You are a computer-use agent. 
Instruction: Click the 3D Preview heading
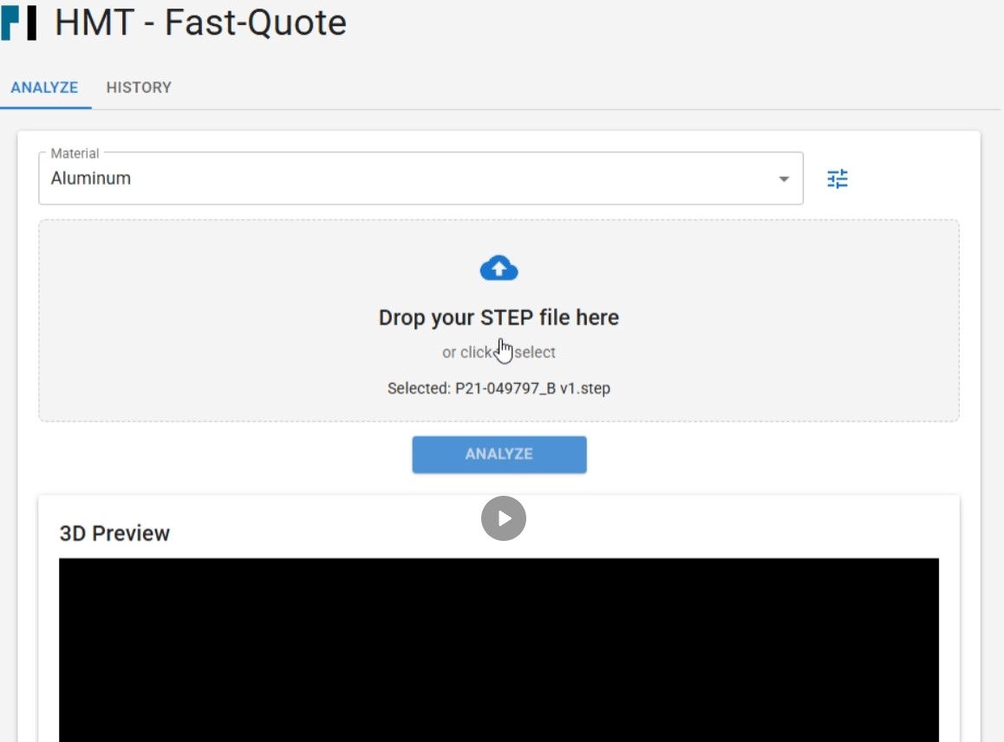pos(114,533)
